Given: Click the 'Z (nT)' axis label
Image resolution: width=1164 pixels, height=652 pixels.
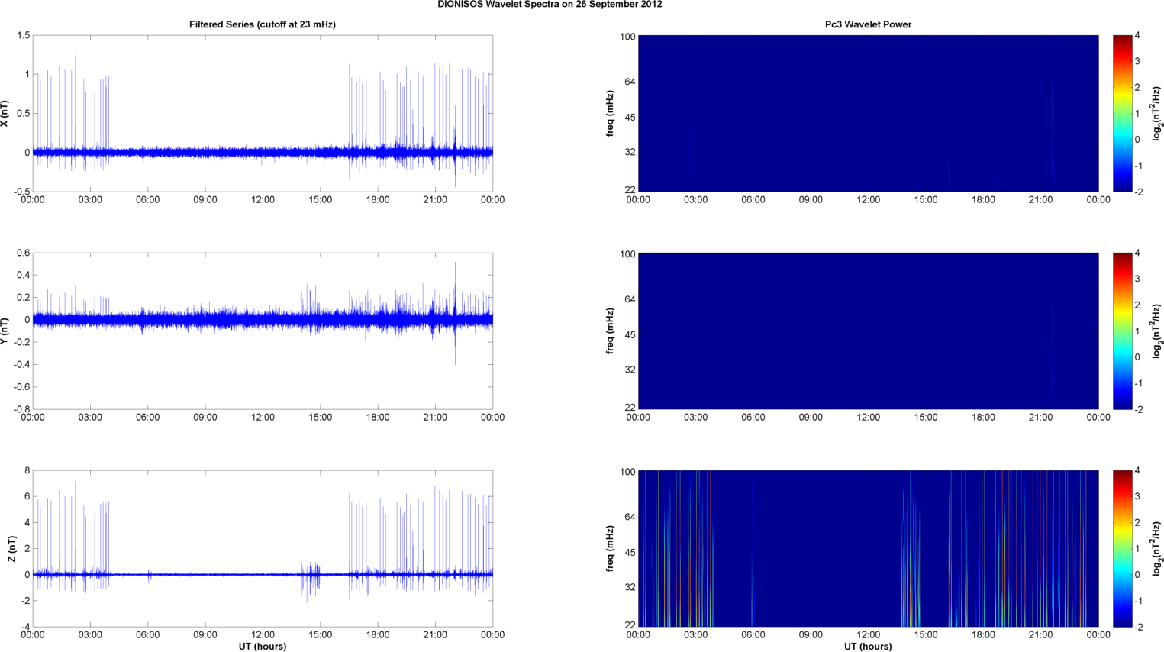Looking at the screenshot, I should point(11,549).
